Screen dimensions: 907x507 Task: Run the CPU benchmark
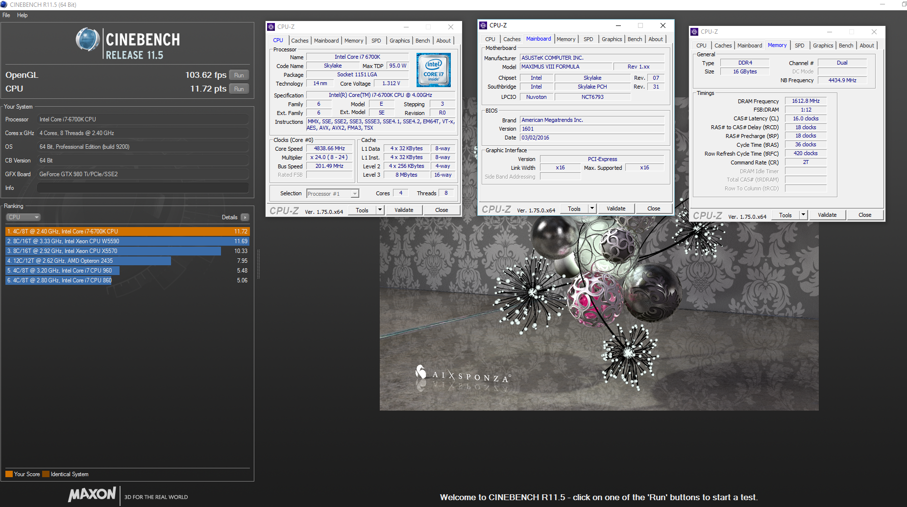[x=239, y=89]
